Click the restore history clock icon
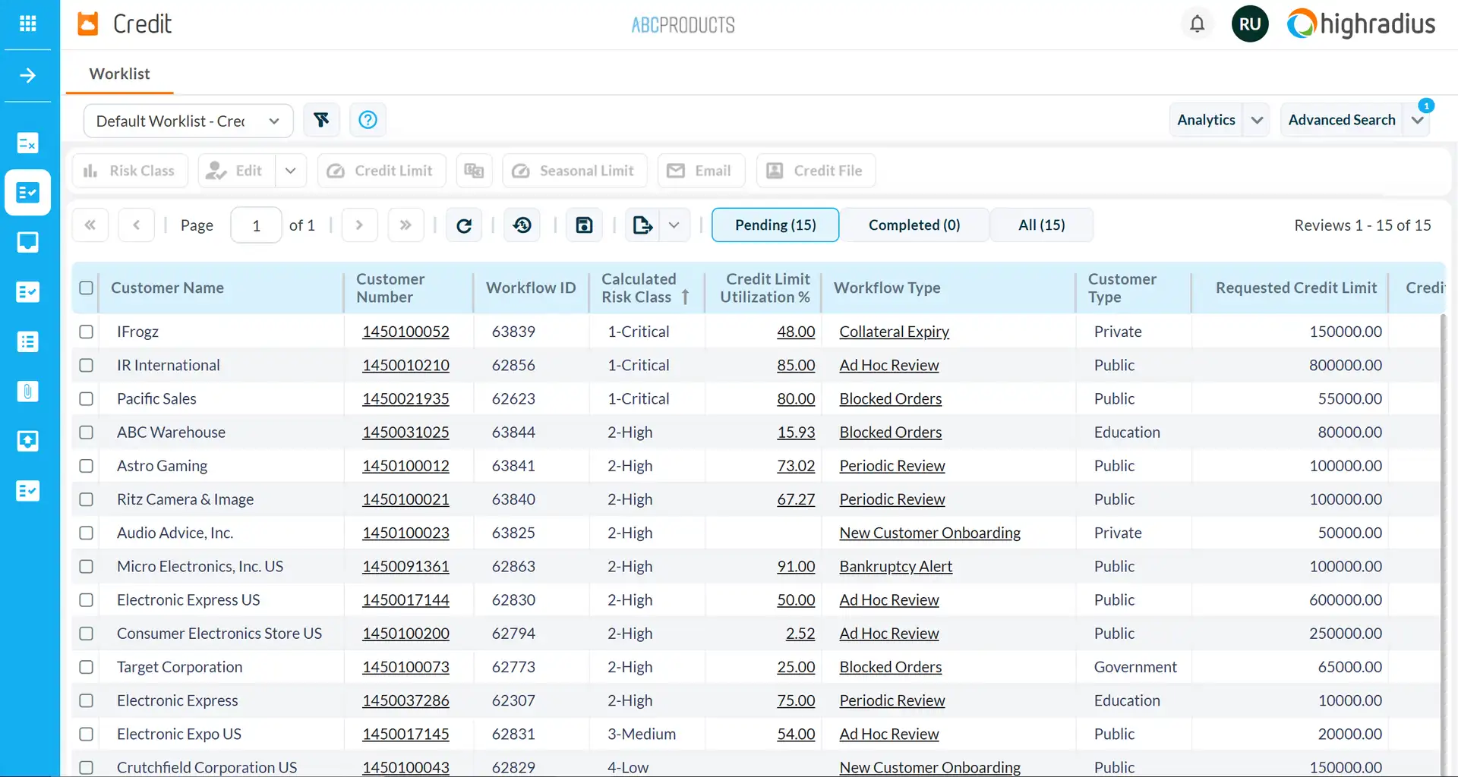The image size is (1458, 777). (522, 225)
